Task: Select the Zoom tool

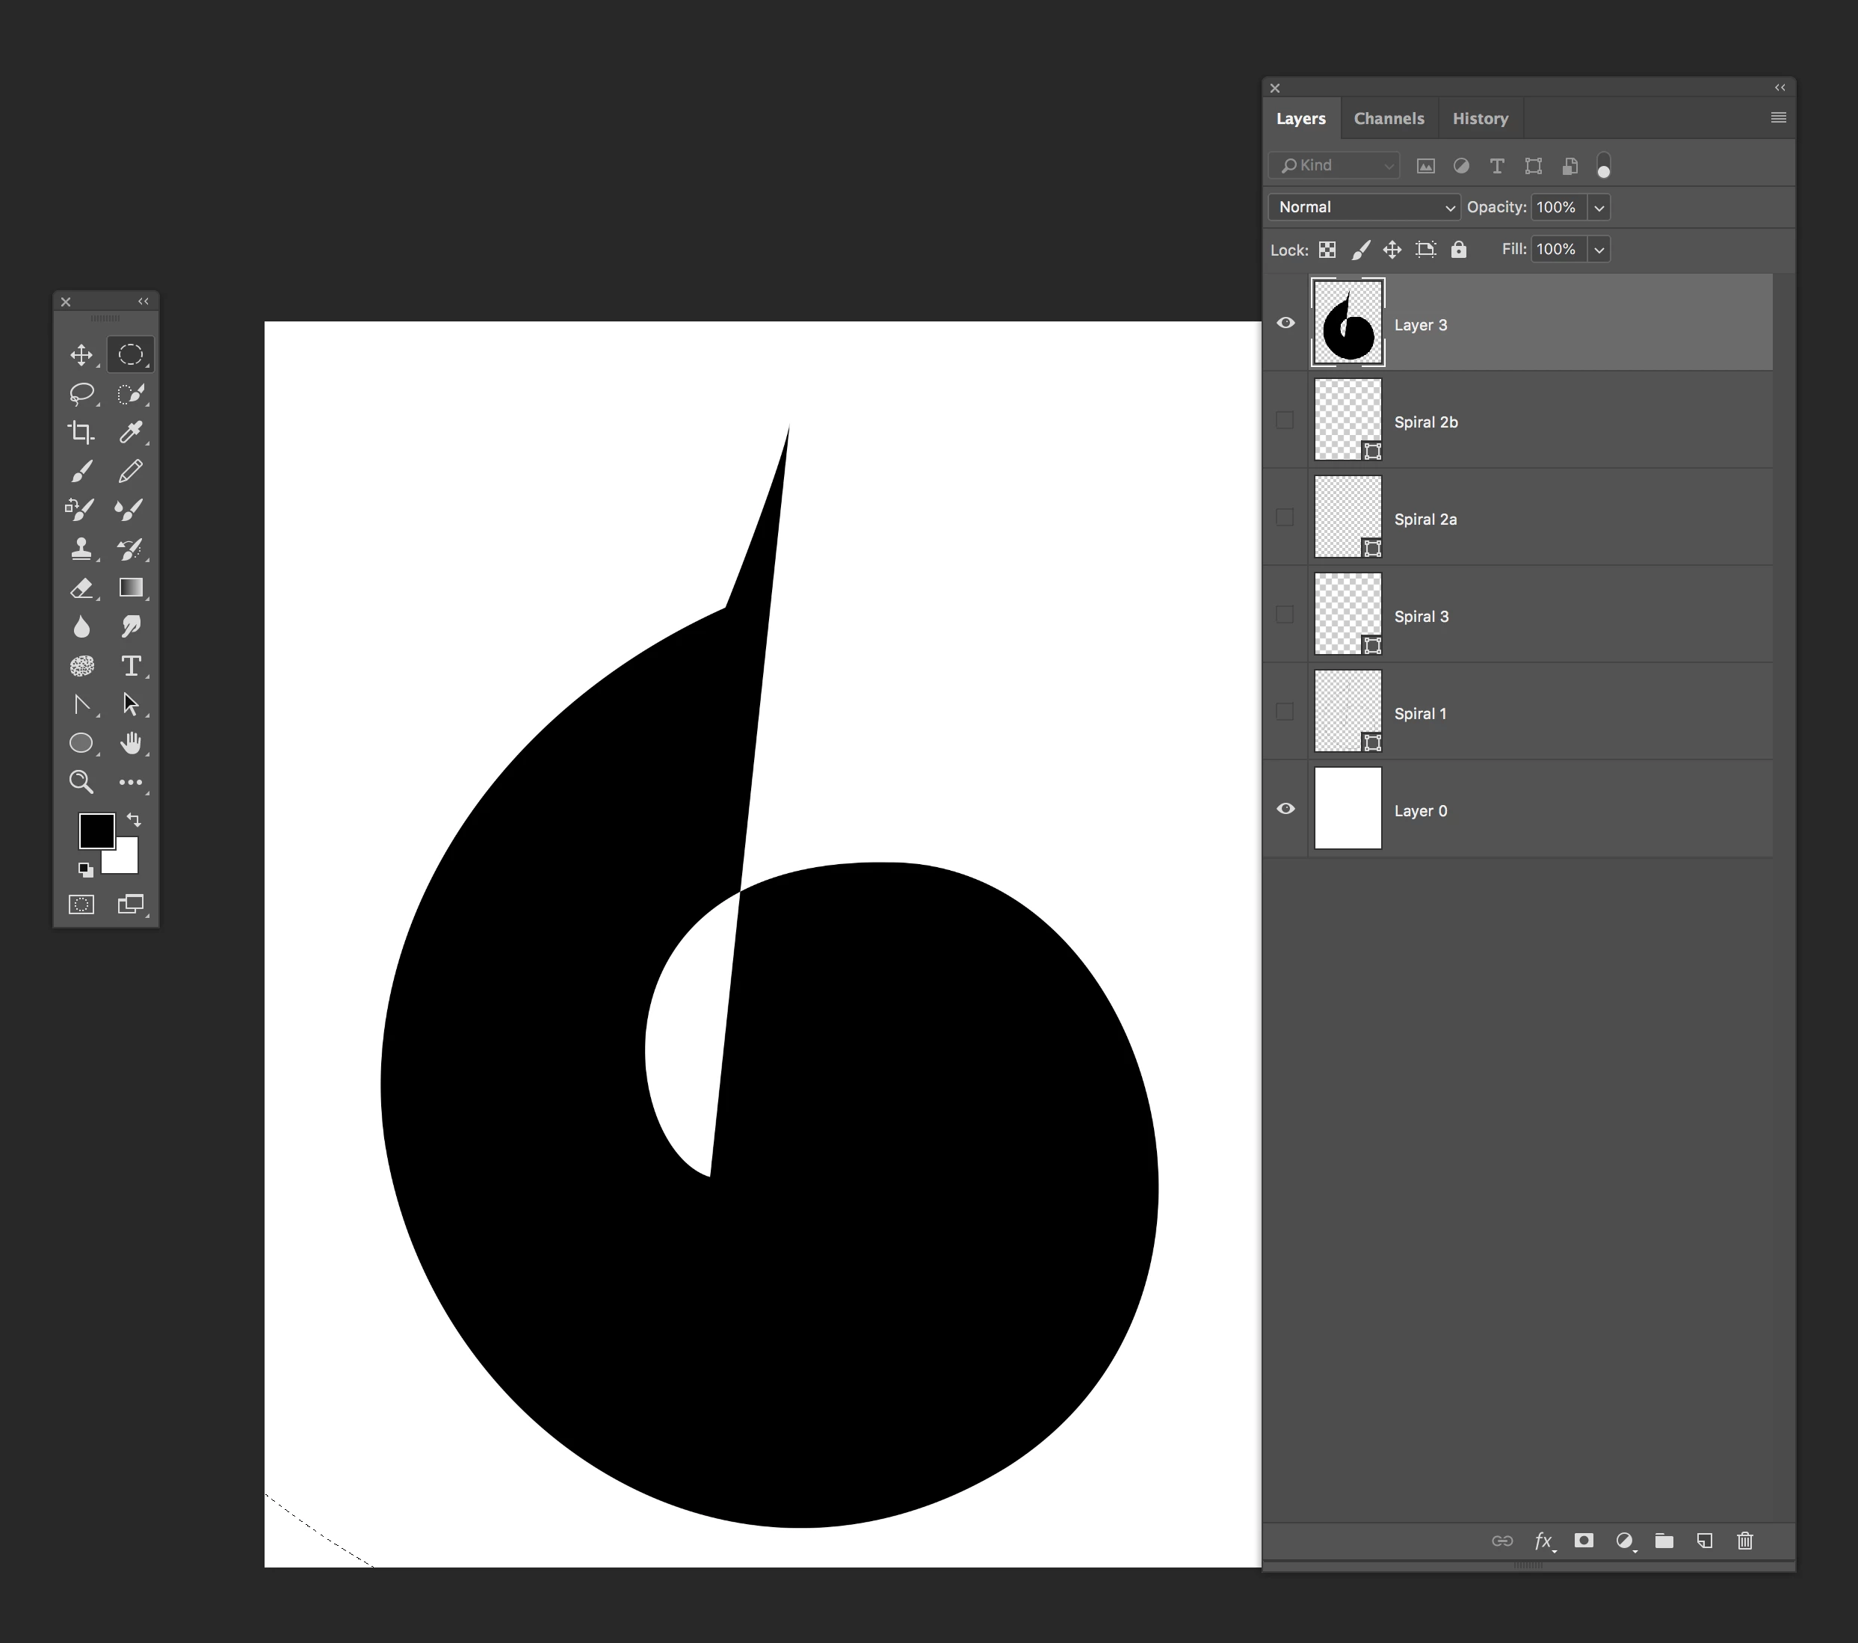Action: point(81,782)
